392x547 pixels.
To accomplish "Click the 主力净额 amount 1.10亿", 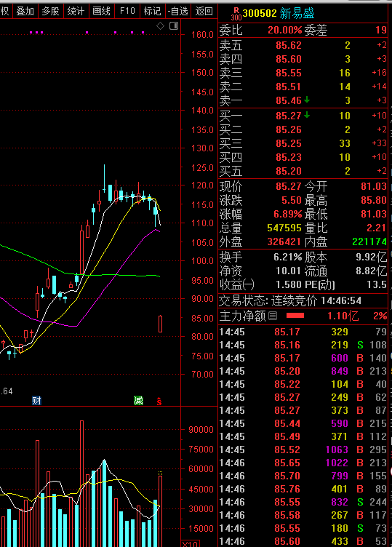I will (x=343, y=316).
